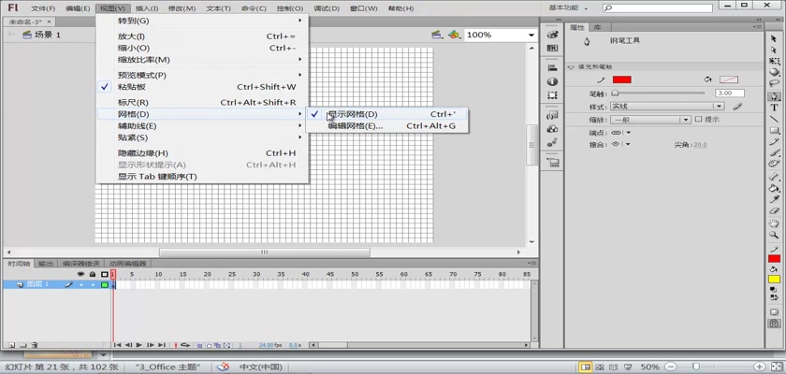The width and height of the screenshot is (786, 374).
Task: Open the 样式 stroke style dropdown
Action: pos(666,107)
